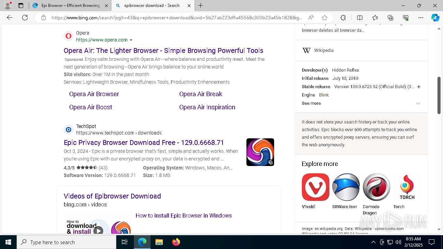The image size is (443, 249).
Task: Add this page to favorites star
Action: [x=325, y=18]
